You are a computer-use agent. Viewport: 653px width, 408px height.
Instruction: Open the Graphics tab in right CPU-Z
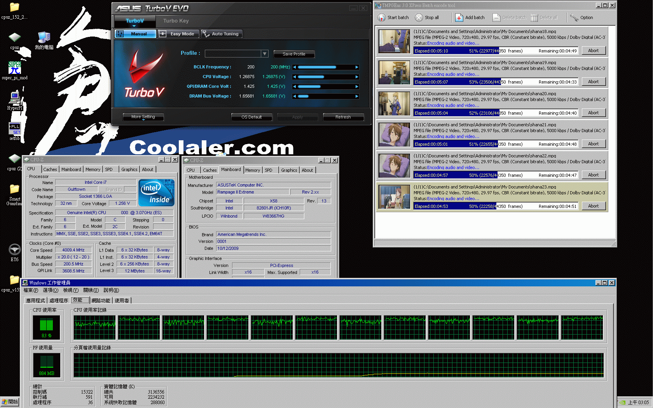[x=289, y=170]
